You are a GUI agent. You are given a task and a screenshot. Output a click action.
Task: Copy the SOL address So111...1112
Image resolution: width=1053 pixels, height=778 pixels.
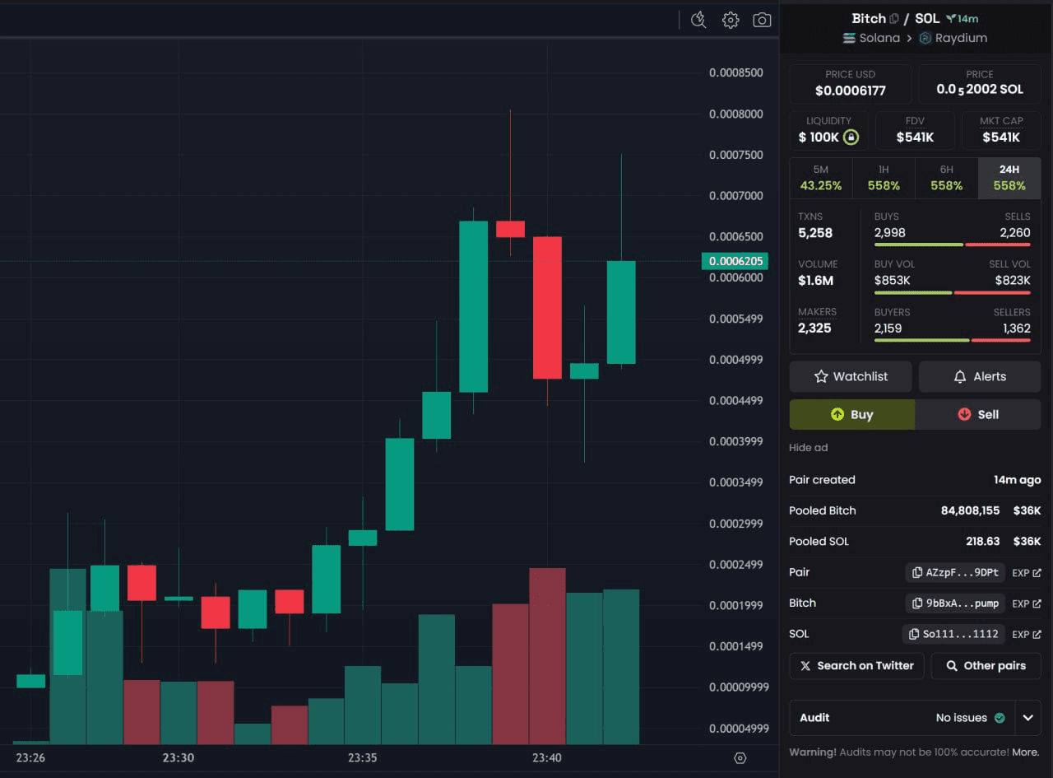[954, 634]
